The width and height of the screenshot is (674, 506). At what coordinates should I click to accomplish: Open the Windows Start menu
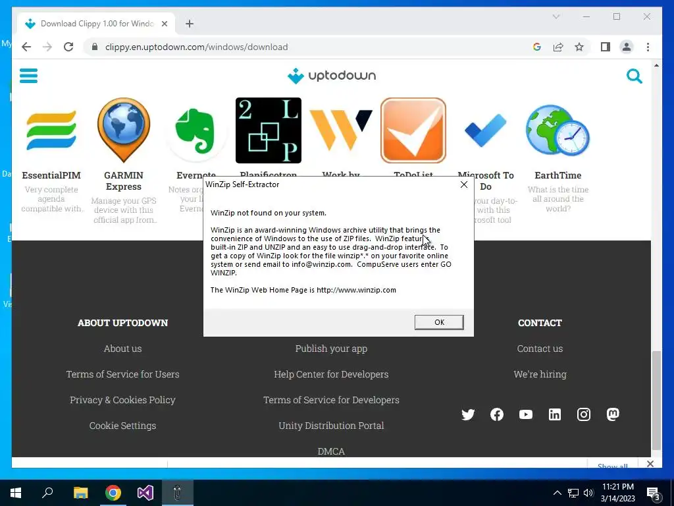16,493
